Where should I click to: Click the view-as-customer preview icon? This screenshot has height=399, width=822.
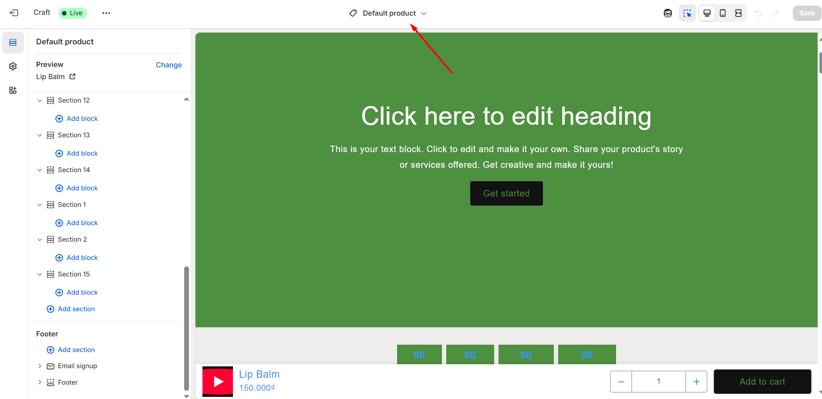pos(668,13)
